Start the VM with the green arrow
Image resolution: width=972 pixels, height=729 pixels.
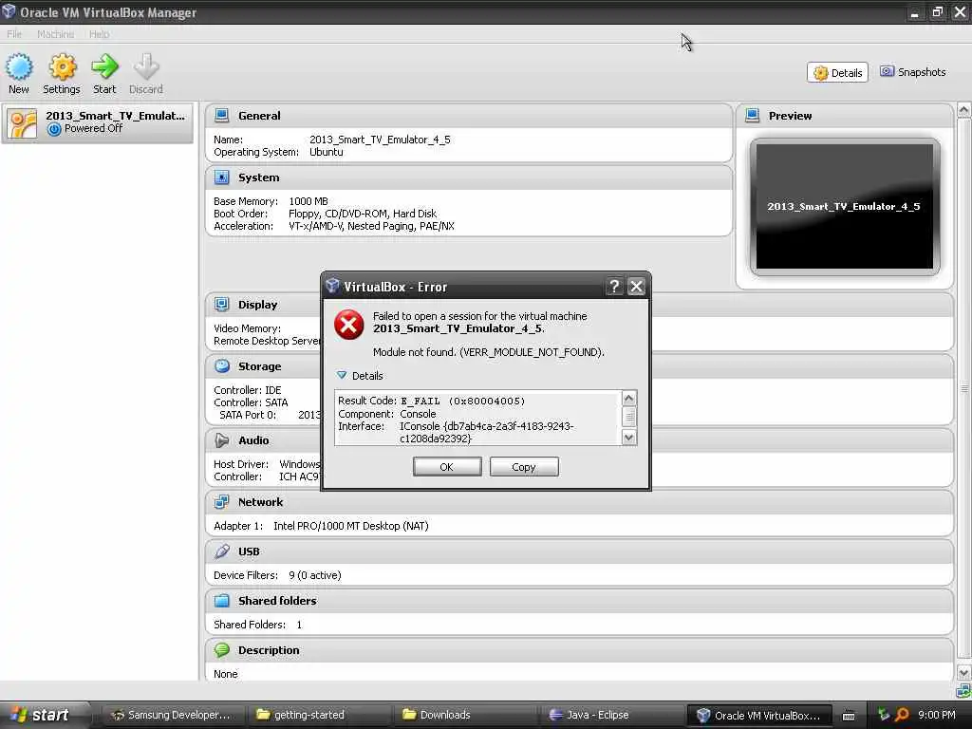pos(104,66)
